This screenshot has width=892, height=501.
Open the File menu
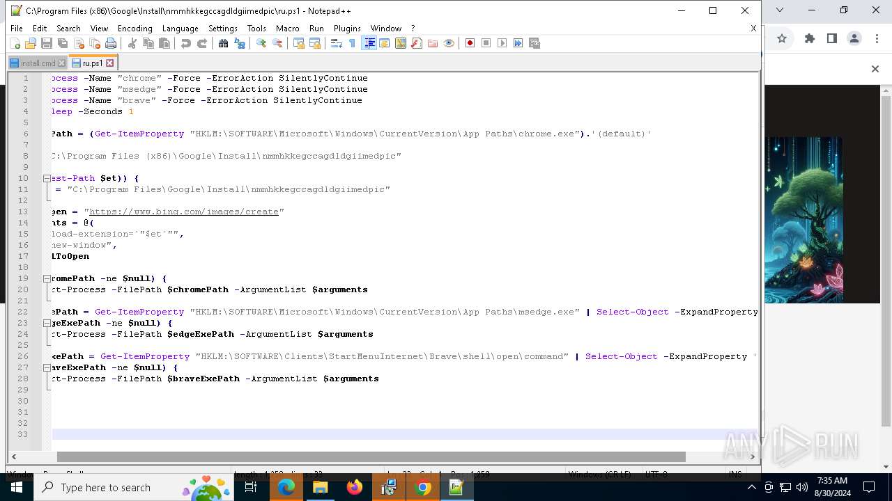(17, 29)
